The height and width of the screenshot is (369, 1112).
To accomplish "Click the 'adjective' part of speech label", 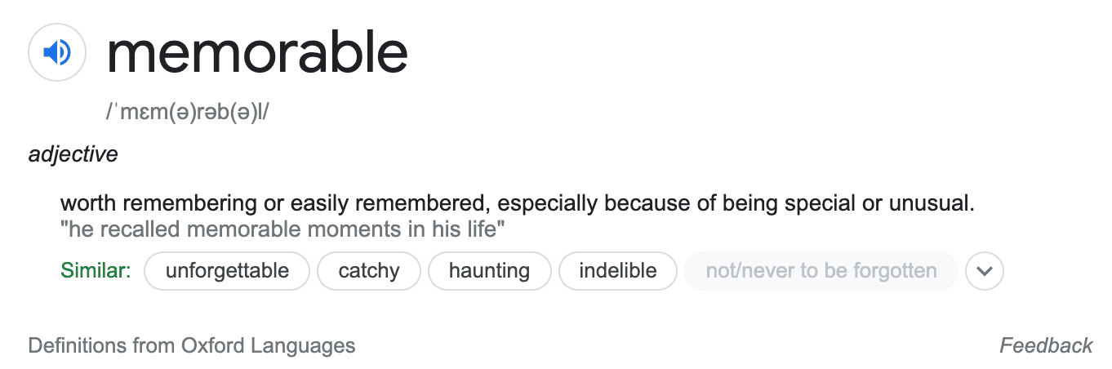I will point(73,153).
